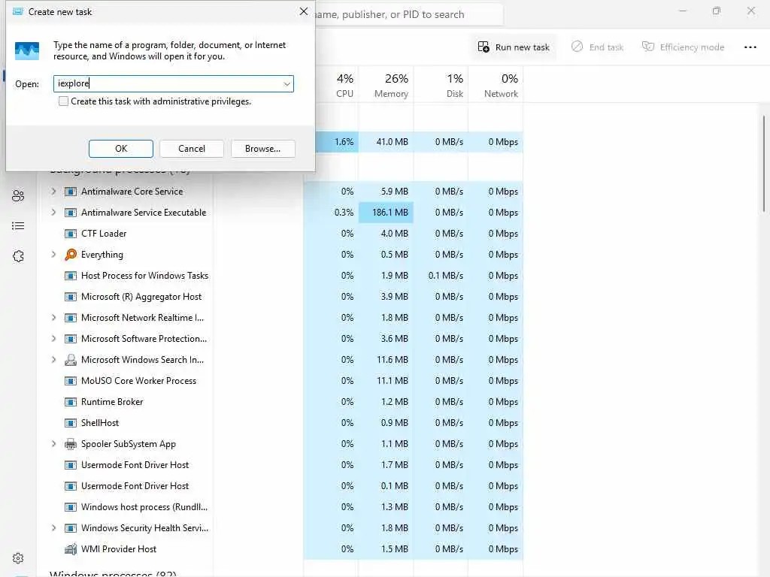Click the Runtime Broker process icon
The width and height of the screenshot is (770, 577).
pyautogui.click(x=71, y=402)
